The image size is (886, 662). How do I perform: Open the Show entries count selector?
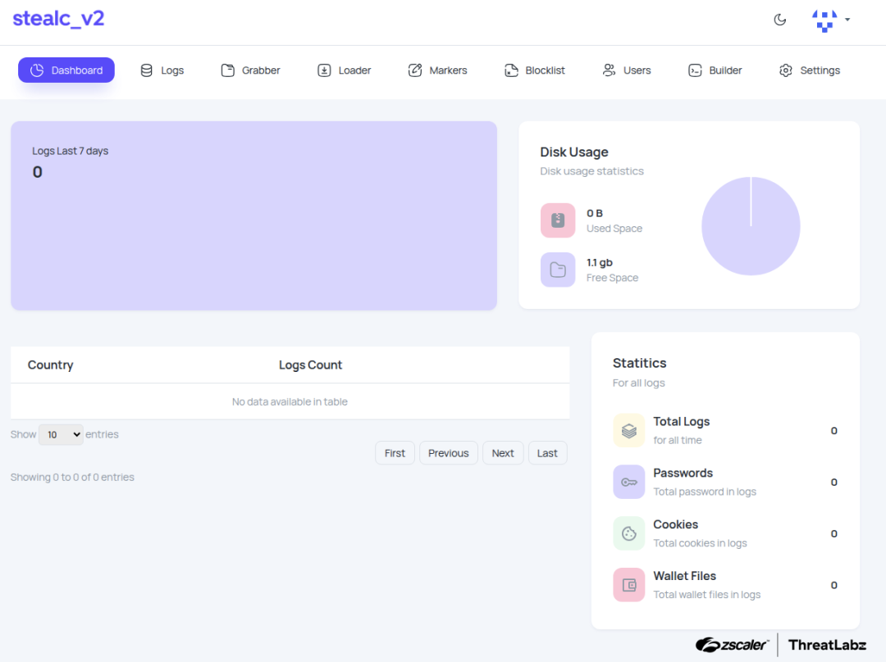[61, 433]
